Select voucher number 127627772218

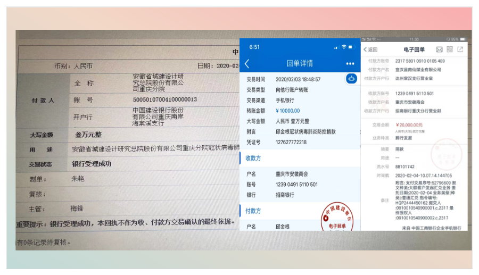pyautogui.click(x=291, y=142)
